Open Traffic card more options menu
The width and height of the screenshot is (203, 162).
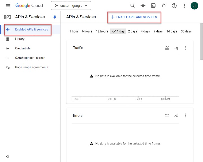pos(186,48)
